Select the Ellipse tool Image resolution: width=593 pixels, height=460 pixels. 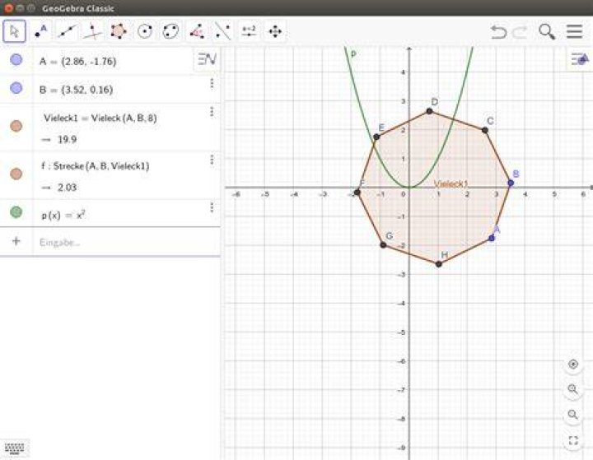[x=170, y=31]
